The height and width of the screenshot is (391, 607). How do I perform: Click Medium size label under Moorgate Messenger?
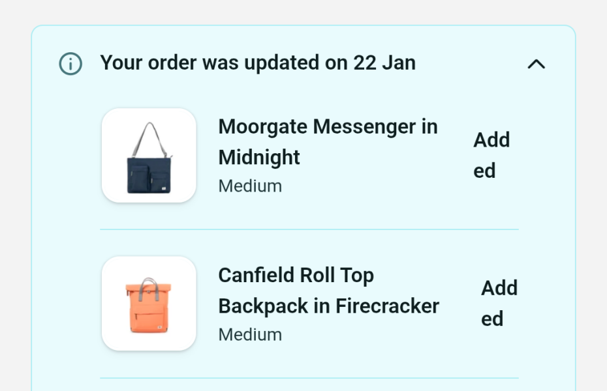pyautogui.click(x=250, y=186)
